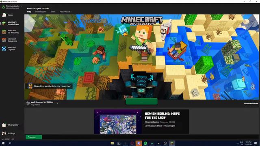Viewport: 260px width, 146px height.
Task: Click Minecraft Java Edition header title
Action: coord(38,9)
